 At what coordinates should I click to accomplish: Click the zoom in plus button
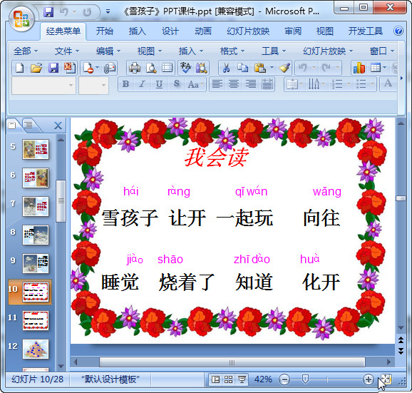point(369,379)
